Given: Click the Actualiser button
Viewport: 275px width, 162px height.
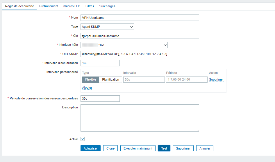Looking at the screenshot, I should coord(90,148).
